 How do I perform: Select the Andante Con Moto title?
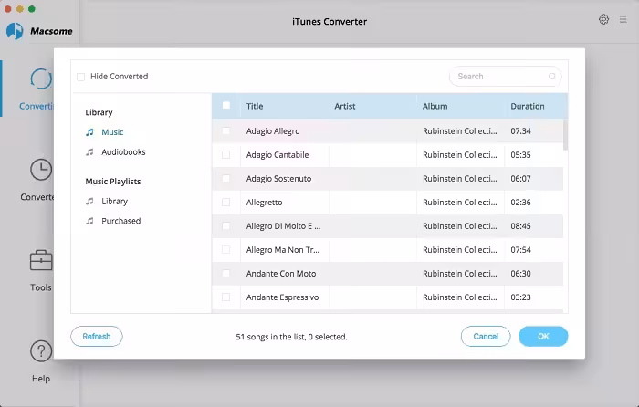[x=281, y=274]
